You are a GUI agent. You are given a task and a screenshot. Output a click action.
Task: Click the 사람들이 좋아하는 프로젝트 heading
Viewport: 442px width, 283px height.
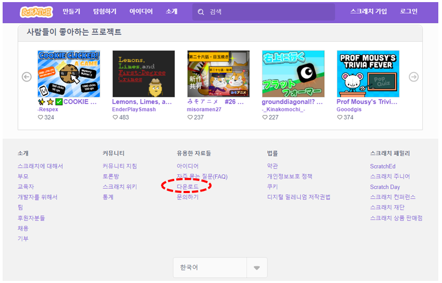point(74,32)
